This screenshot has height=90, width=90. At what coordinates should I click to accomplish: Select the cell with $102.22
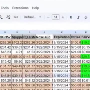(x=17, y=42)
